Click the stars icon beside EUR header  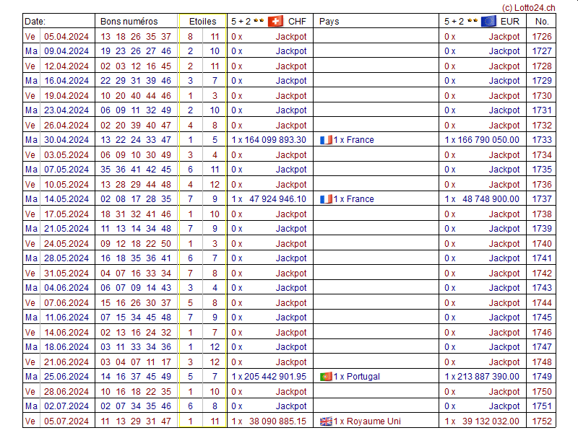click(x=471, y=21)
